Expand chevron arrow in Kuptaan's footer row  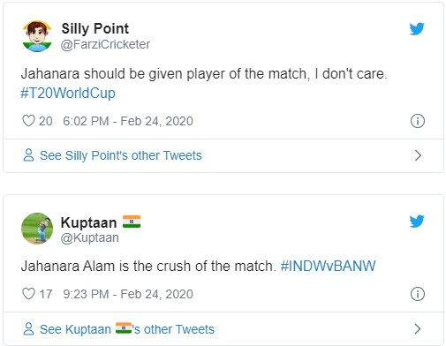tap(418, 328)
